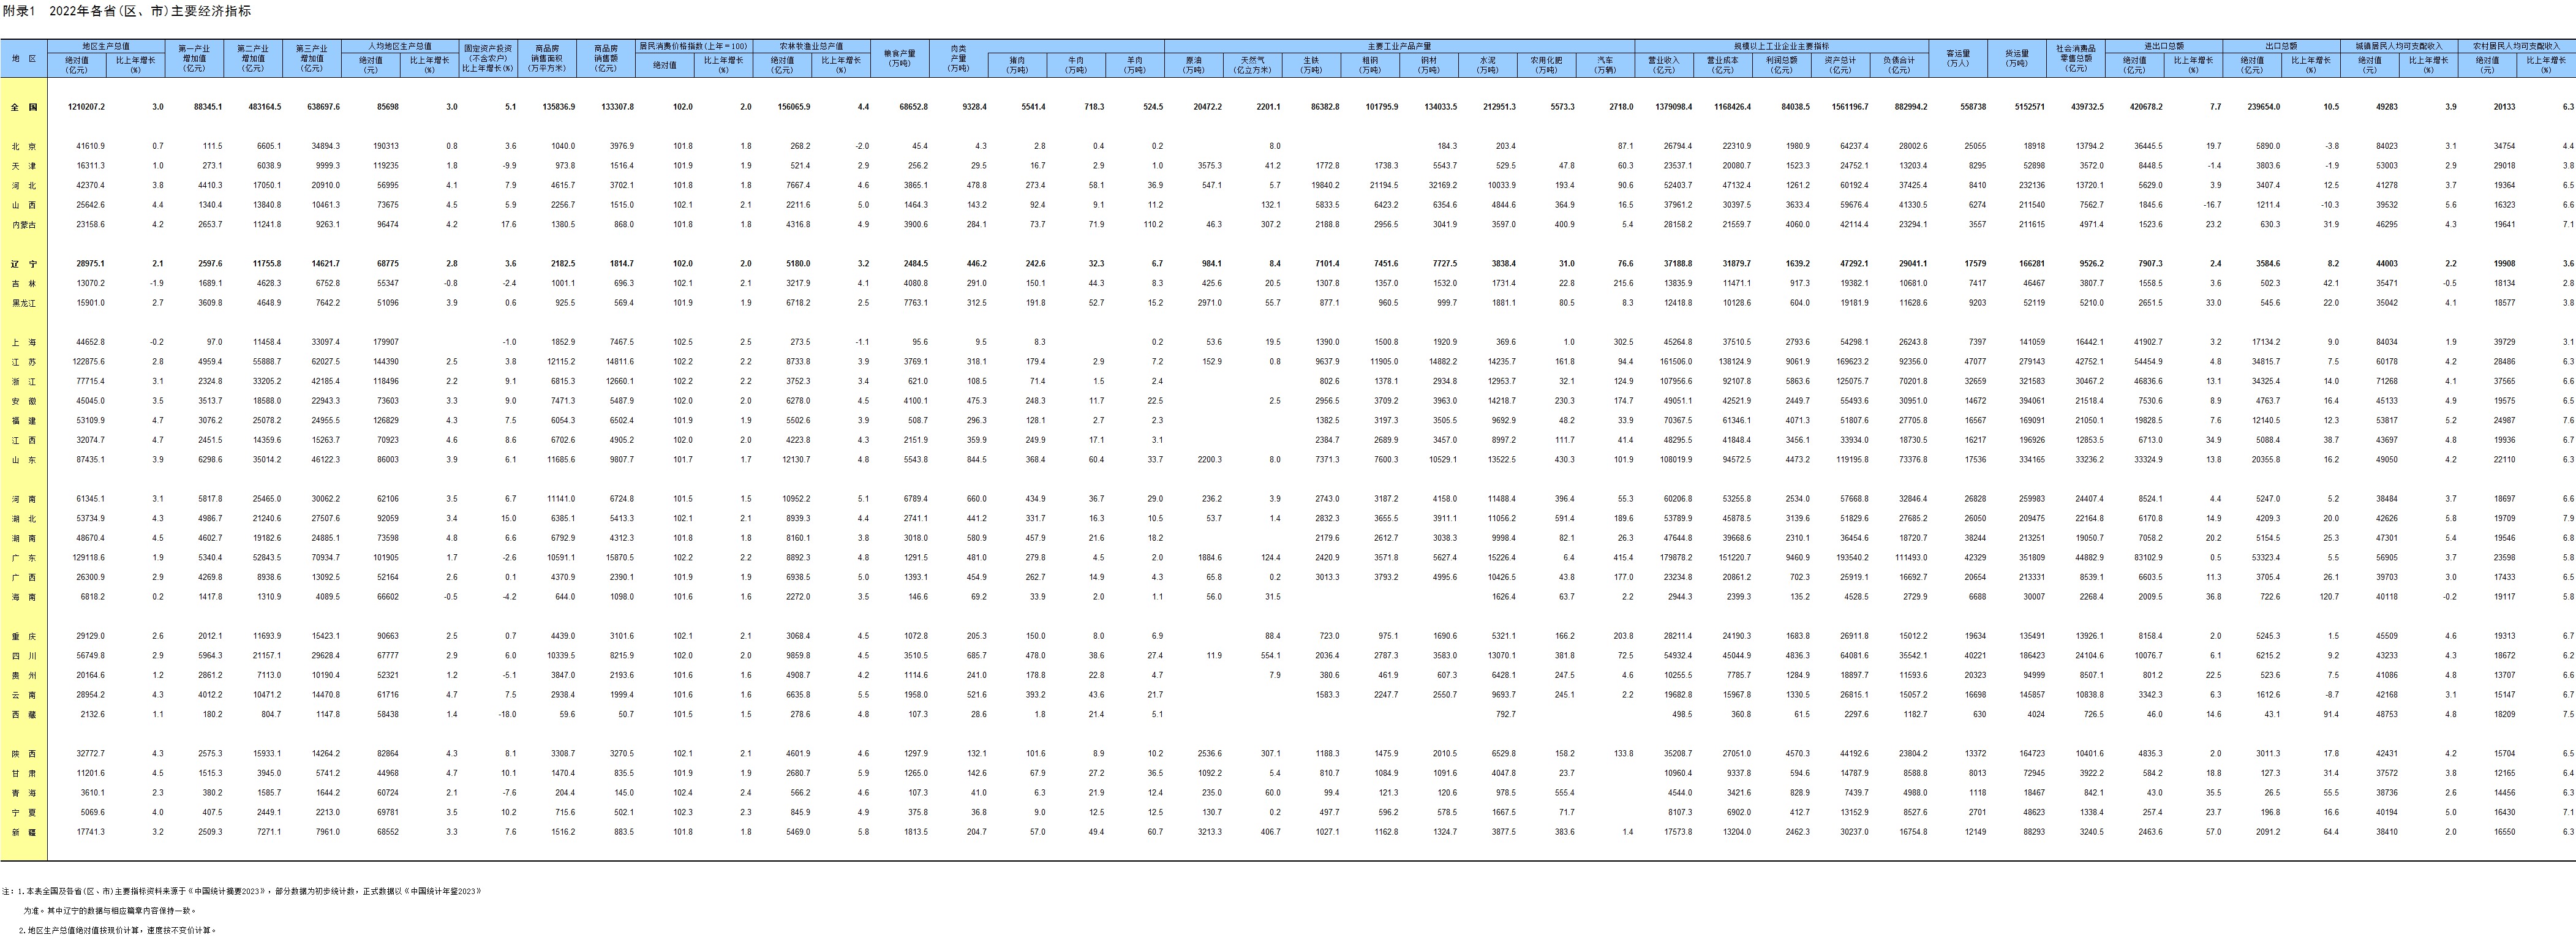Select the '粮食产量' header cell

tap(900, 59)
